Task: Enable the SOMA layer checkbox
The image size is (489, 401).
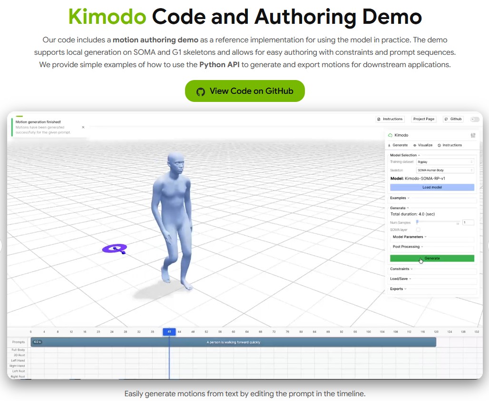Action: click(418, 230)
